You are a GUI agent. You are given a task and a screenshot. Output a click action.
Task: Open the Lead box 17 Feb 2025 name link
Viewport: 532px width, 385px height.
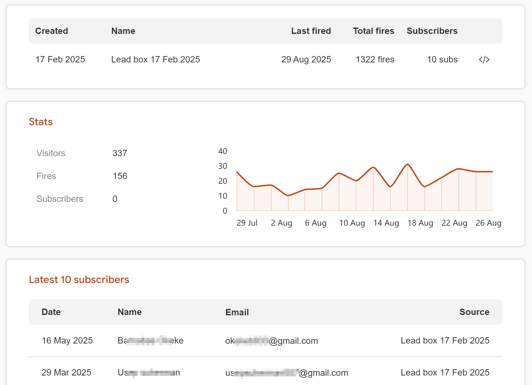(156, 59)
